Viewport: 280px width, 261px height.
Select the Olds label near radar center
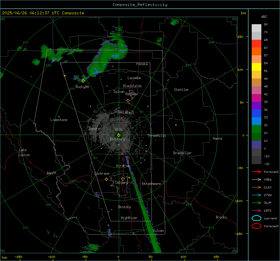[119, 129]
